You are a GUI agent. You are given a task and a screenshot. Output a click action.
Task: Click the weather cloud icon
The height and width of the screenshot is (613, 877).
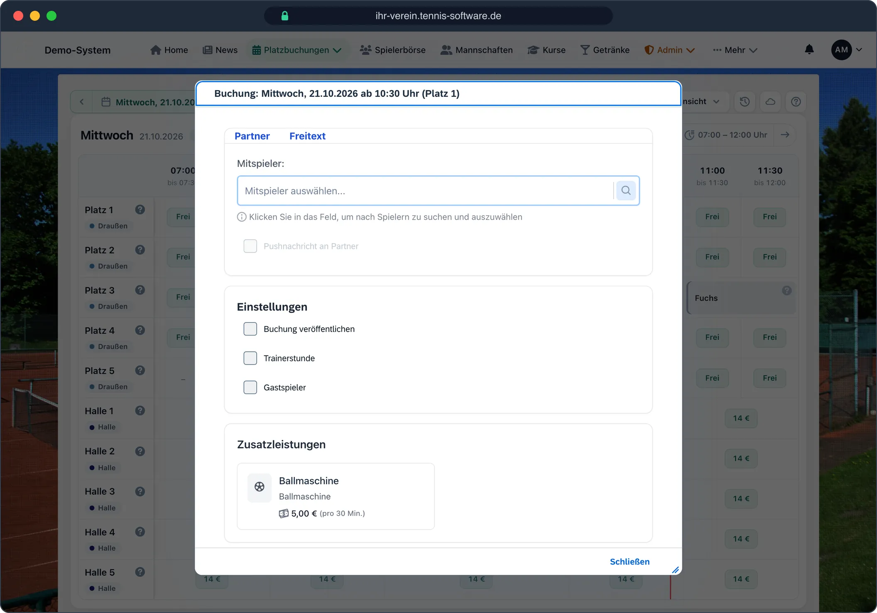[x=770, y=102]
